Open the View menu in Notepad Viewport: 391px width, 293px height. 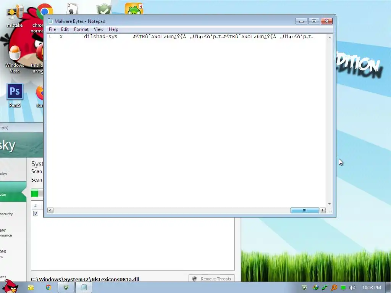pos(99,29)
